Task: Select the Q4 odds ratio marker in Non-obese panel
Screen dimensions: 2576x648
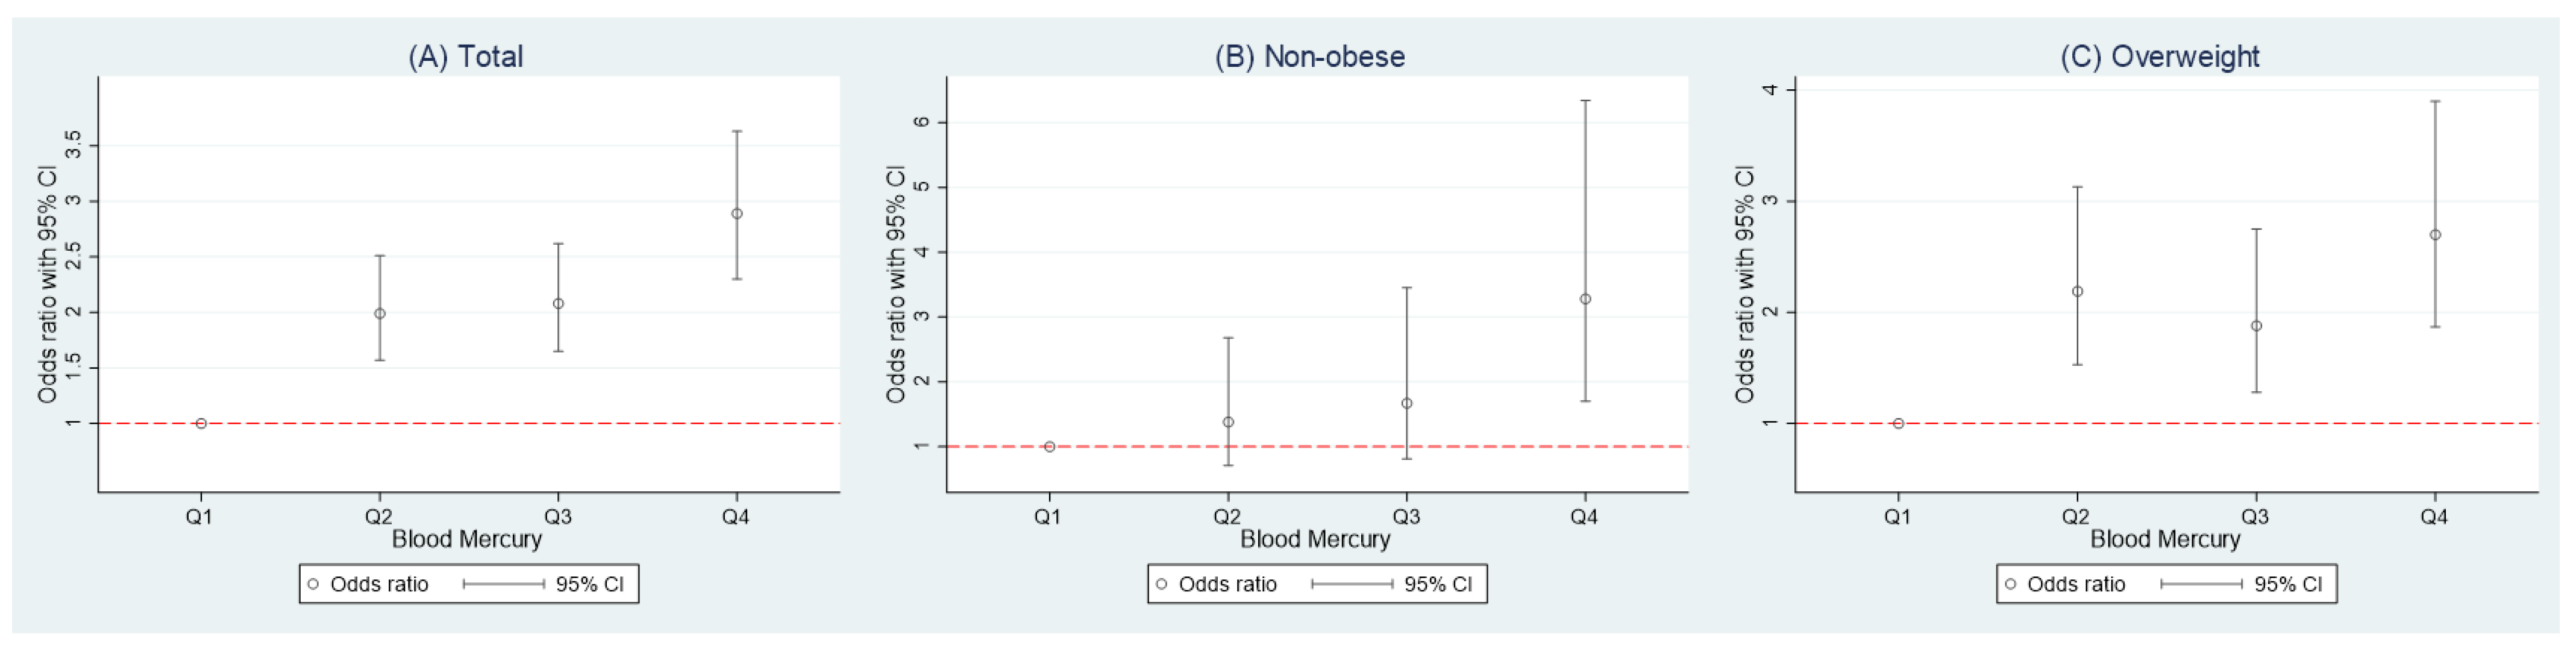Action: tap(1585, 299)
